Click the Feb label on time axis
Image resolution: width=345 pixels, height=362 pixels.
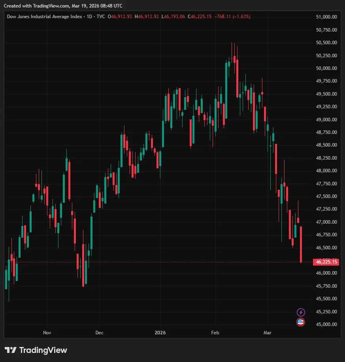click(215, 333)
